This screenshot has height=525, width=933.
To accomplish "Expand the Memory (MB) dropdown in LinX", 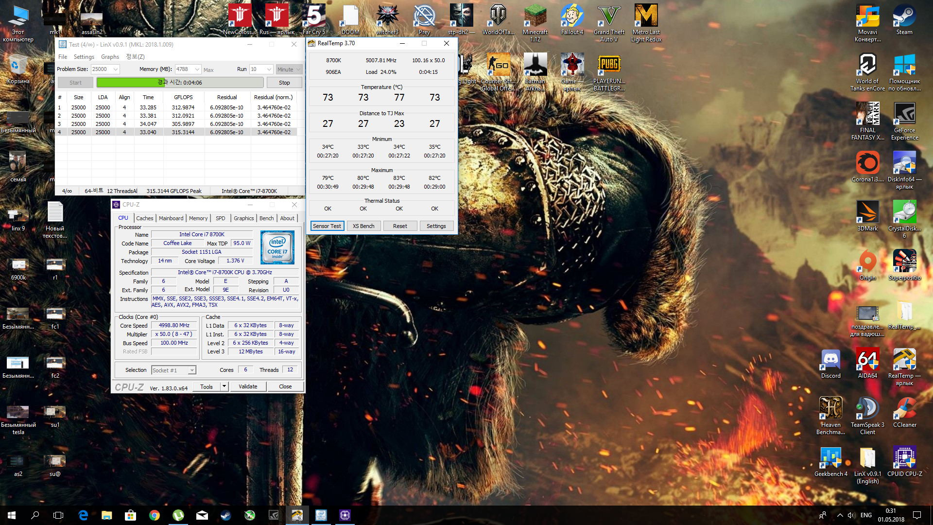I will tap(197, 70).
